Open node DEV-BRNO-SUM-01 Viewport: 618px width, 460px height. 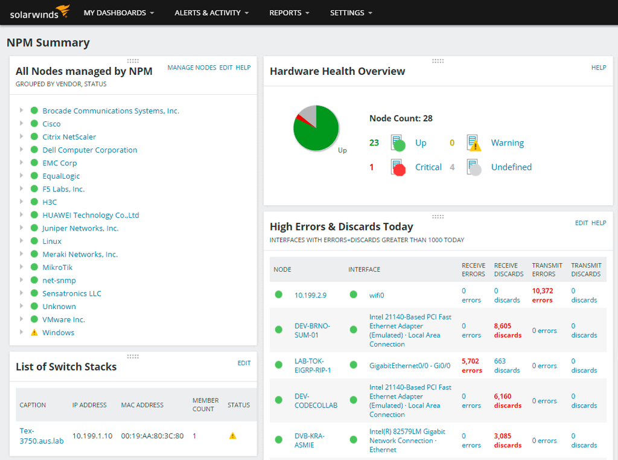[312, 330]
